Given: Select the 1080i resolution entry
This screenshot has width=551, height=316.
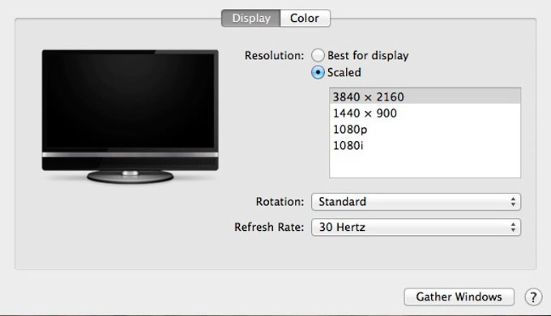Looking at the screenshot, I should pyautogui.click(x=425, y=145).
